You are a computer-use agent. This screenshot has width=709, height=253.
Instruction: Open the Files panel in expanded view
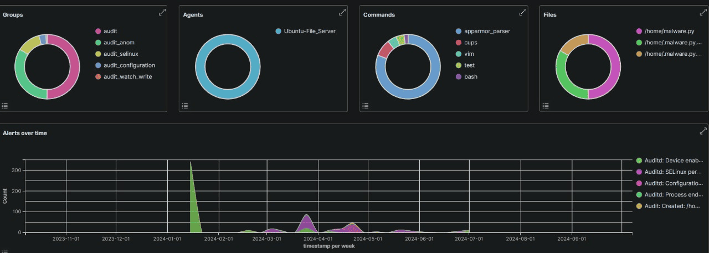pyautogui.click(x=703, y=12)
